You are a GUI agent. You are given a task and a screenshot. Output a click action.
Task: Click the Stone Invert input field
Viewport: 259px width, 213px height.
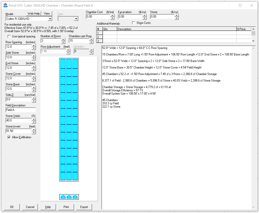point(19,131)
